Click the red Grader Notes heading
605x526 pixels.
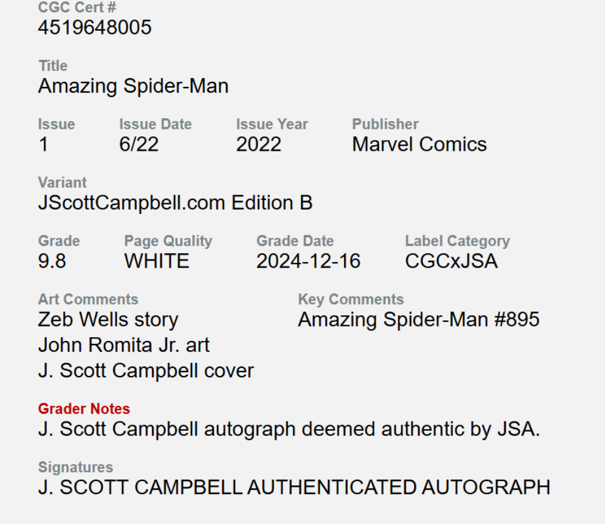click(x=84, y=409)
